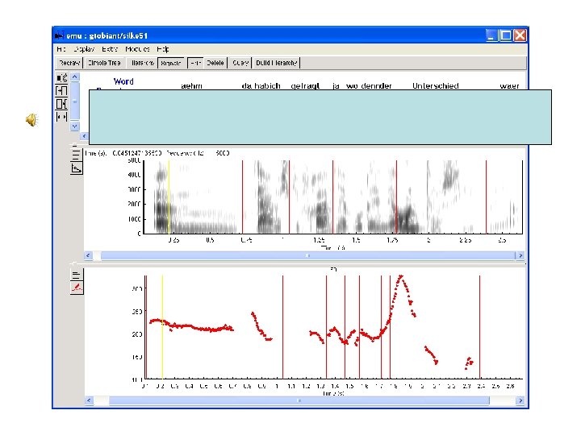Open the Display menu
This screenshot has width=581, height=435.
[84, 49]
